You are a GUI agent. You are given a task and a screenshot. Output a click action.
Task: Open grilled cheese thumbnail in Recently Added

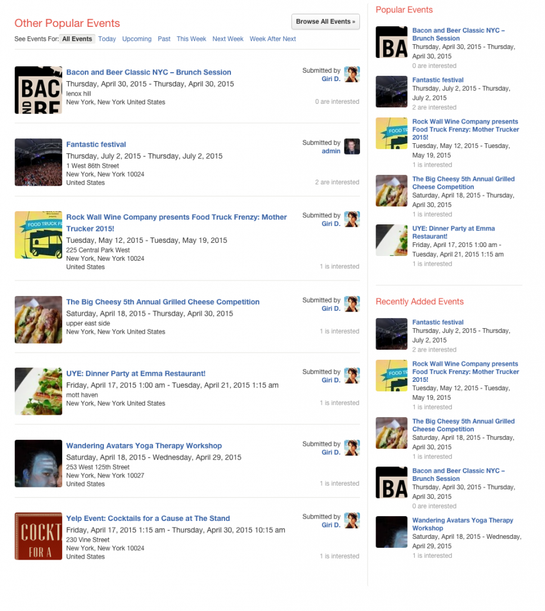tap(392, 433)
